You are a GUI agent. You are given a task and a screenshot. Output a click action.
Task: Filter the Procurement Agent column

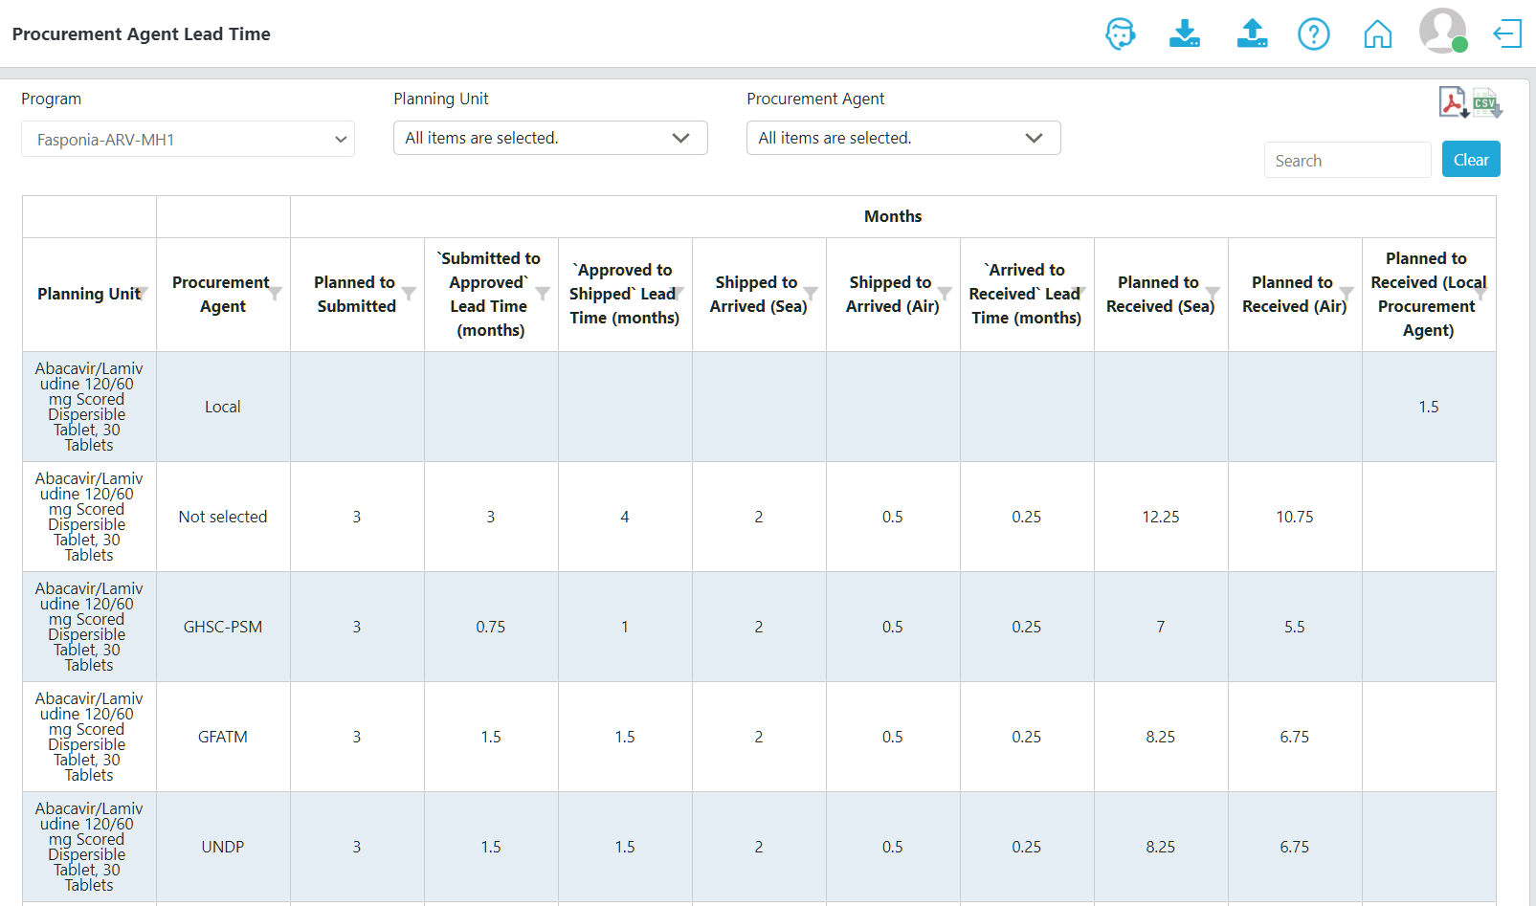(276, 293)
